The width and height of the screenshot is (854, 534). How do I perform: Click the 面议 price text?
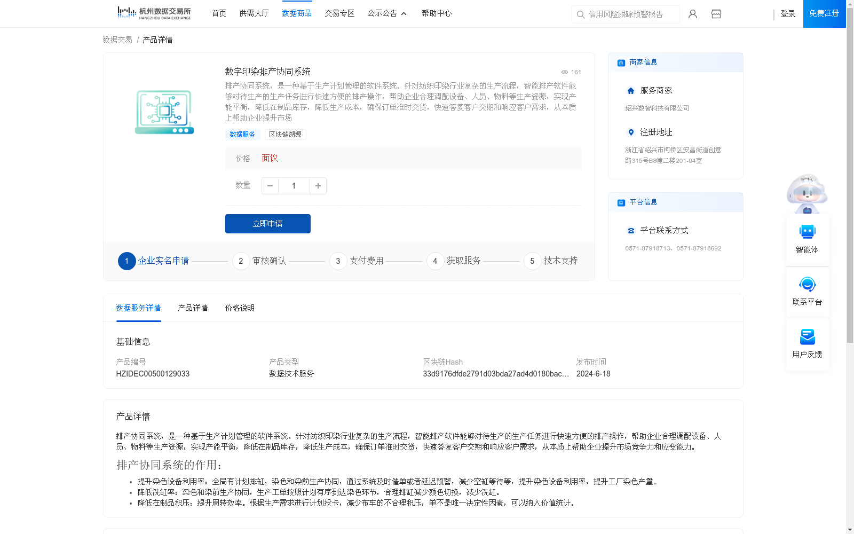point(270,159)
